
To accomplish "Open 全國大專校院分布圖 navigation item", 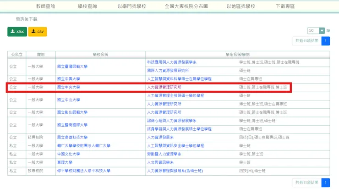I will pos(186,6).
